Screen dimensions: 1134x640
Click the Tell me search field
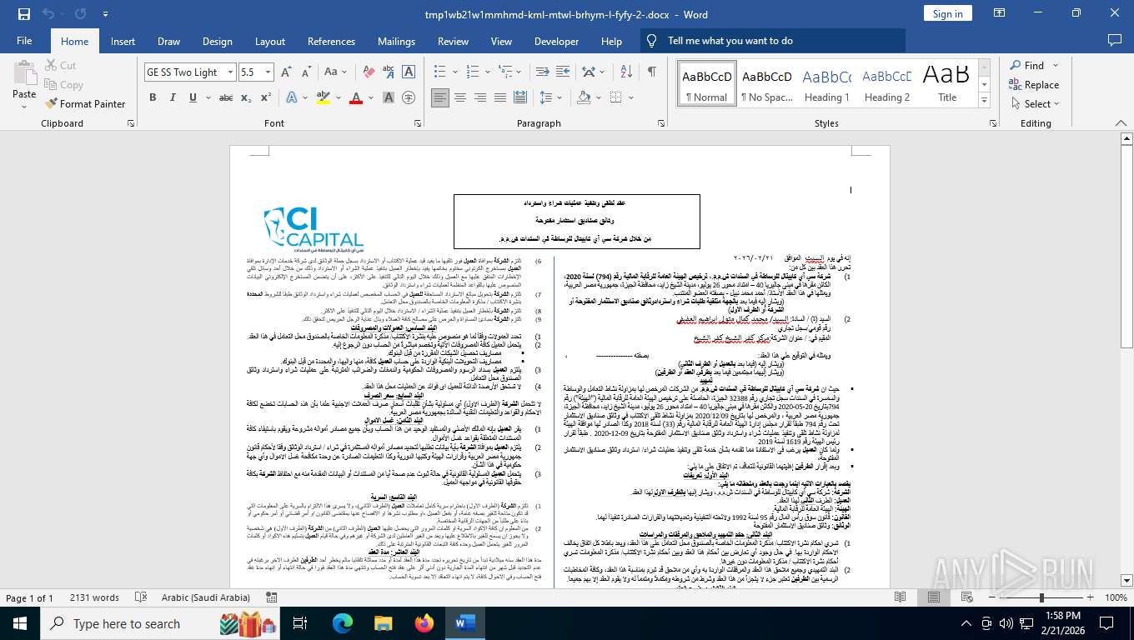point(773,41)
